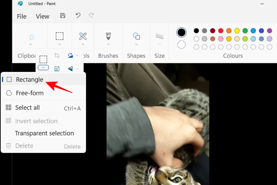The height and width of the screenshot is (185, 277).
Task: Click the Crop icon in Image flyout
Action: coord(57,55)
